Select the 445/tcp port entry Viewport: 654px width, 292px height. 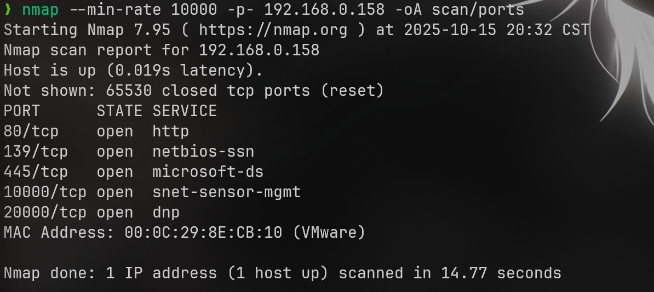tap(36, 172)
